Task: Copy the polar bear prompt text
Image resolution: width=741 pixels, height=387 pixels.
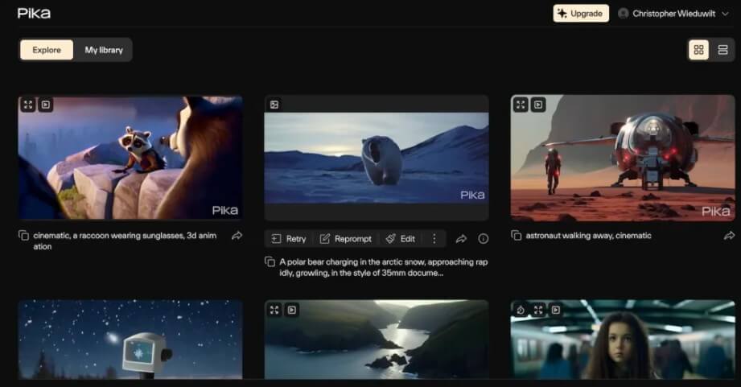Action: coord(270,261)
